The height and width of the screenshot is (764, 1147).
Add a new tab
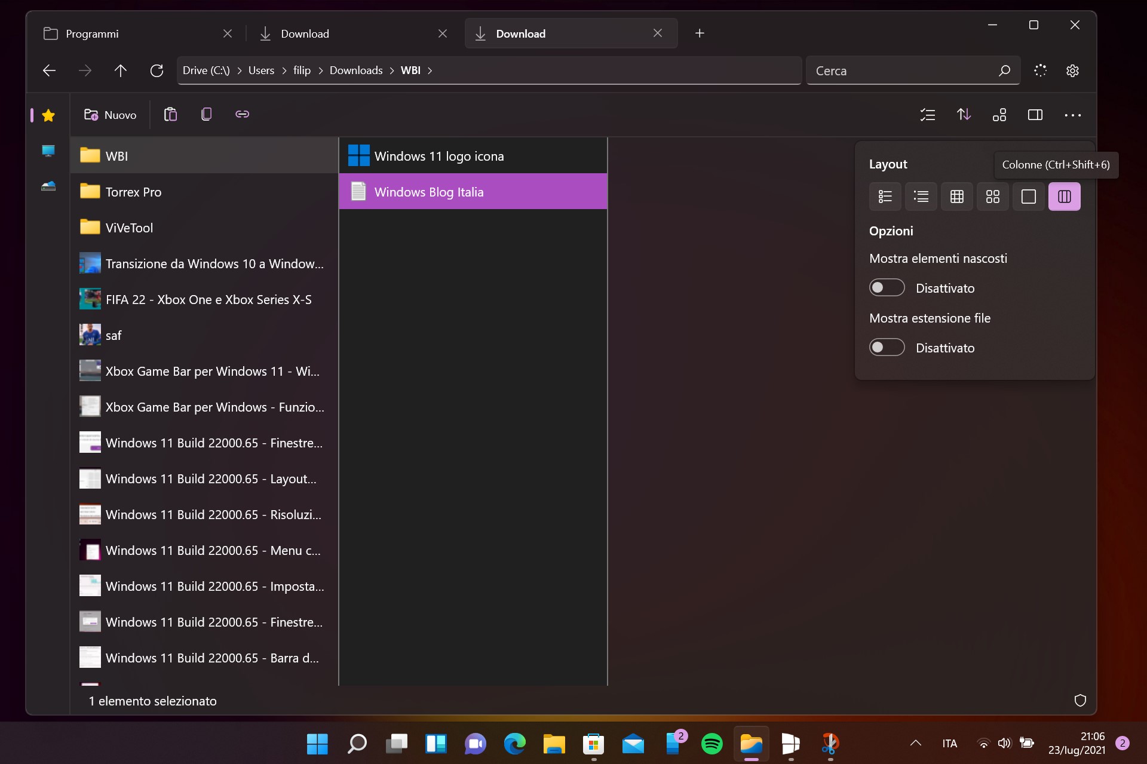tap(700, 33)
